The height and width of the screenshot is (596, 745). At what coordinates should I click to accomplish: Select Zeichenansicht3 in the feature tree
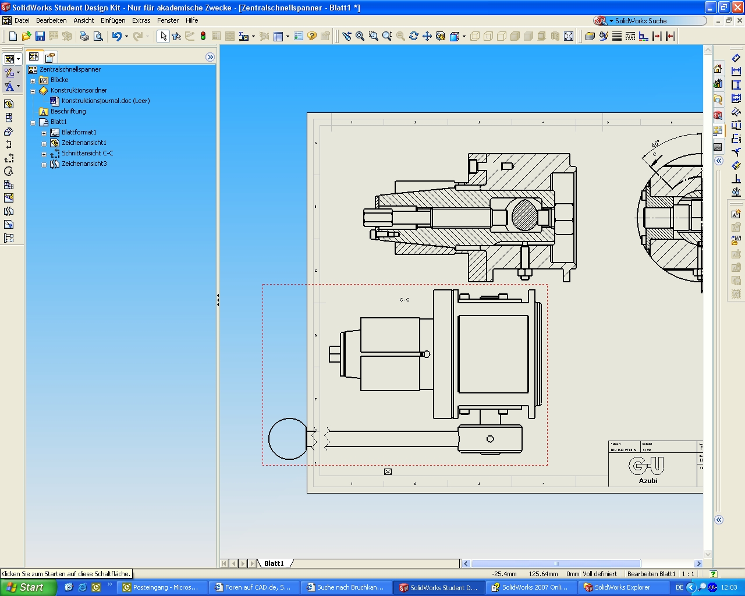coord(84,164)
